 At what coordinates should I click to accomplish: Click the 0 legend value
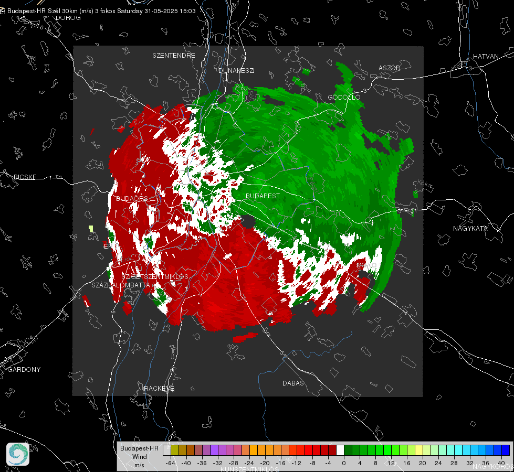344,463
